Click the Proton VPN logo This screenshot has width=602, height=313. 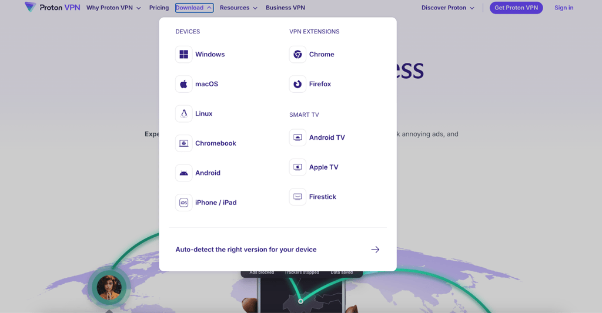[x=52, y=7]
